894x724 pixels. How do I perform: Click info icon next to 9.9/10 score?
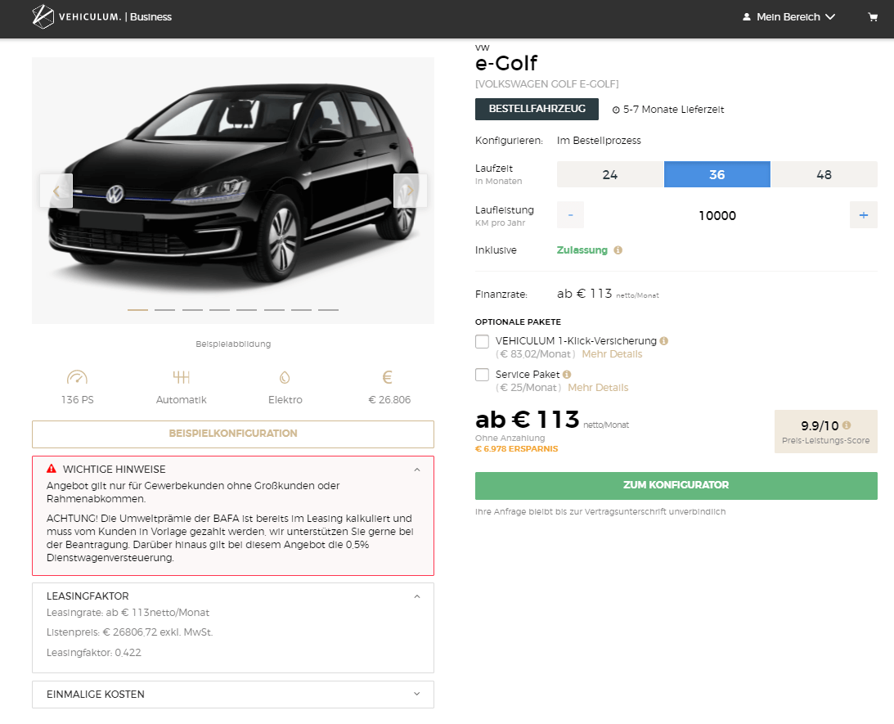click(x=847, y=425)
